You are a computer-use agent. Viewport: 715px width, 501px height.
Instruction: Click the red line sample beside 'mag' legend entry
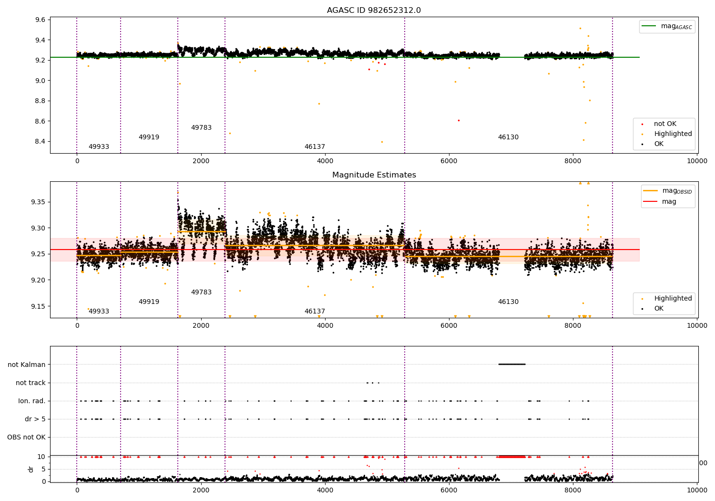[x=650, y=202]
